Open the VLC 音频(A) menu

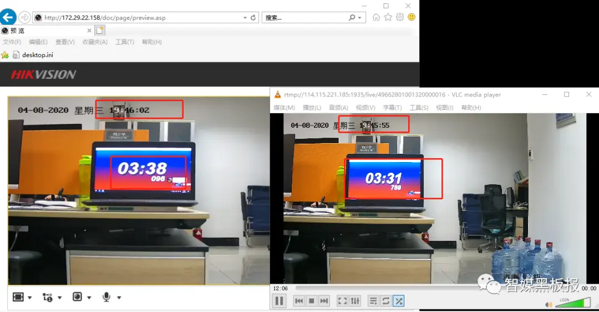(x=338, y=108)
